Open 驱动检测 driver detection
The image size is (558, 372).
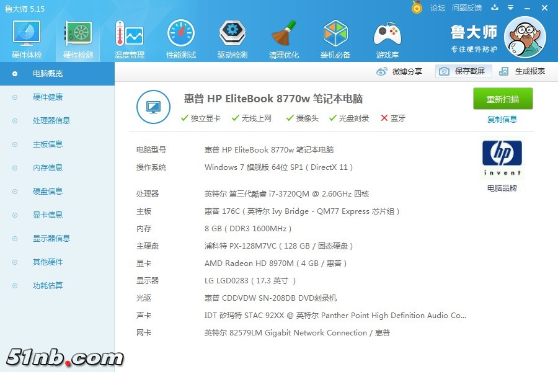[x=232, y=40]
